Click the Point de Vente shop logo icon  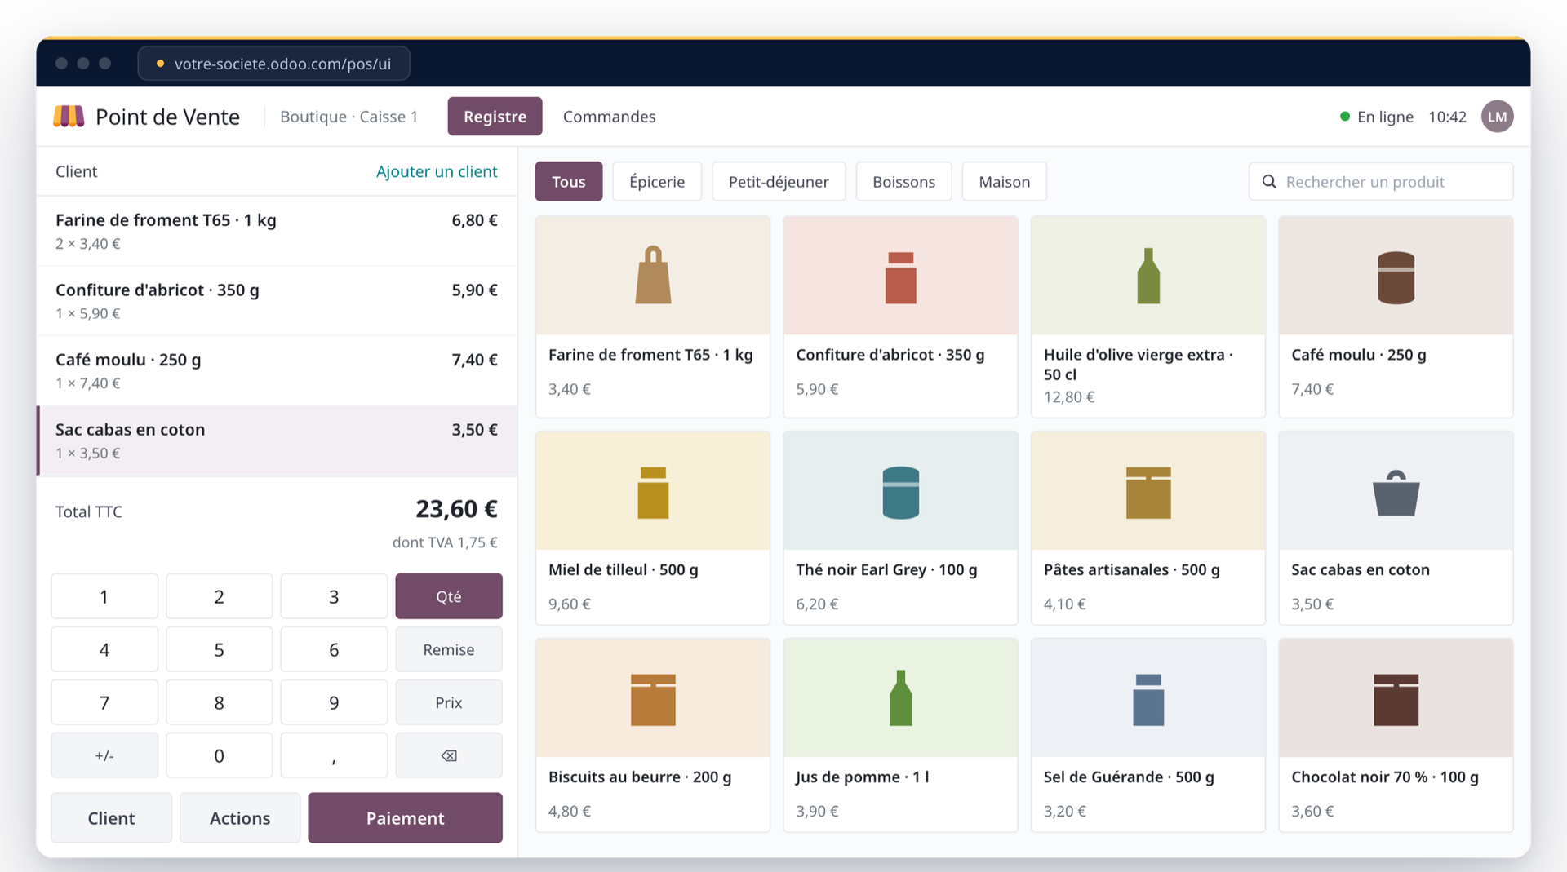[x=69, y=117]
